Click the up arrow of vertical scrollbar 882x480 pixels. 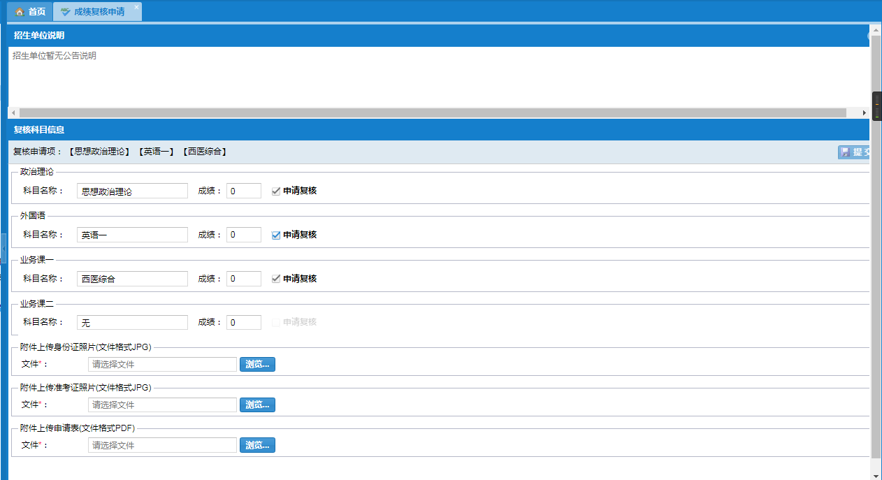[876, 29]
